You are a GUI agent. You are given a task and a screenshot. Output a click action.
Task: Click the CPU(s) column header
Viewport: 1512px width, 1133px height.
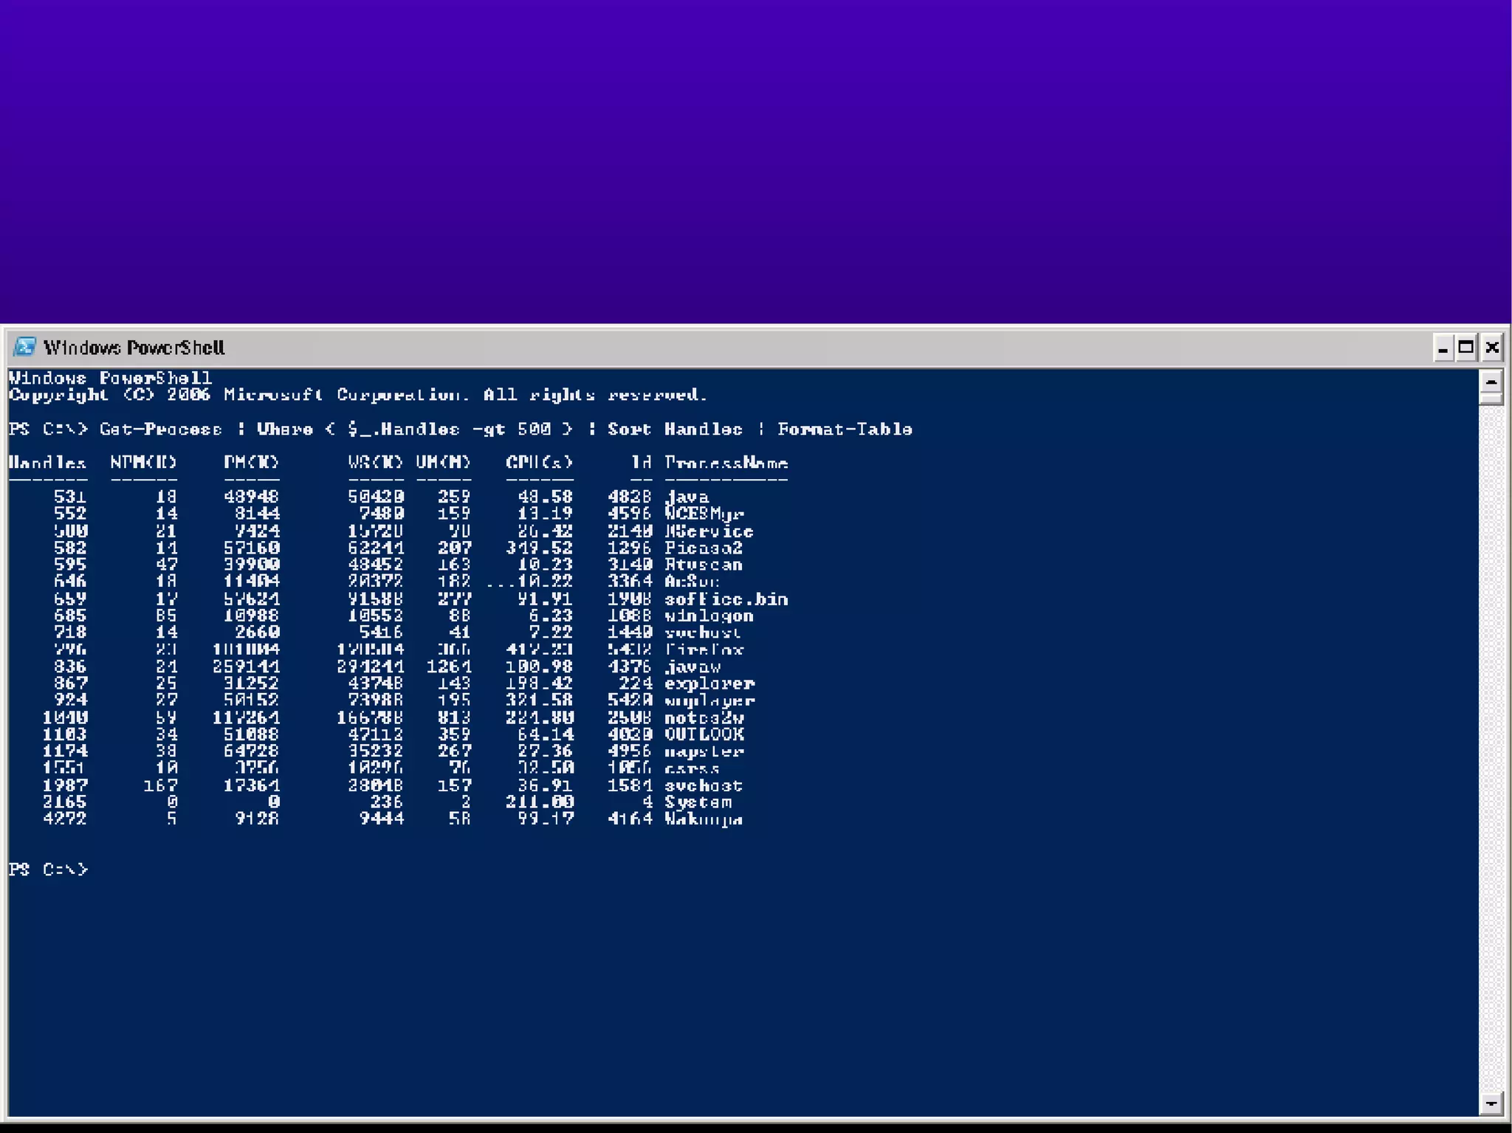539,463
